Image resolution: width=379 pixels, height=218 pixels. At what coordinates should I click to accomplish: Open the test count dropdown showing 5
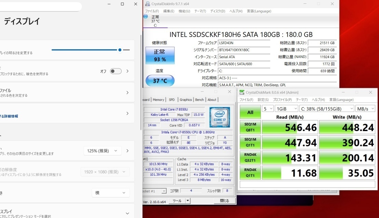268,108
